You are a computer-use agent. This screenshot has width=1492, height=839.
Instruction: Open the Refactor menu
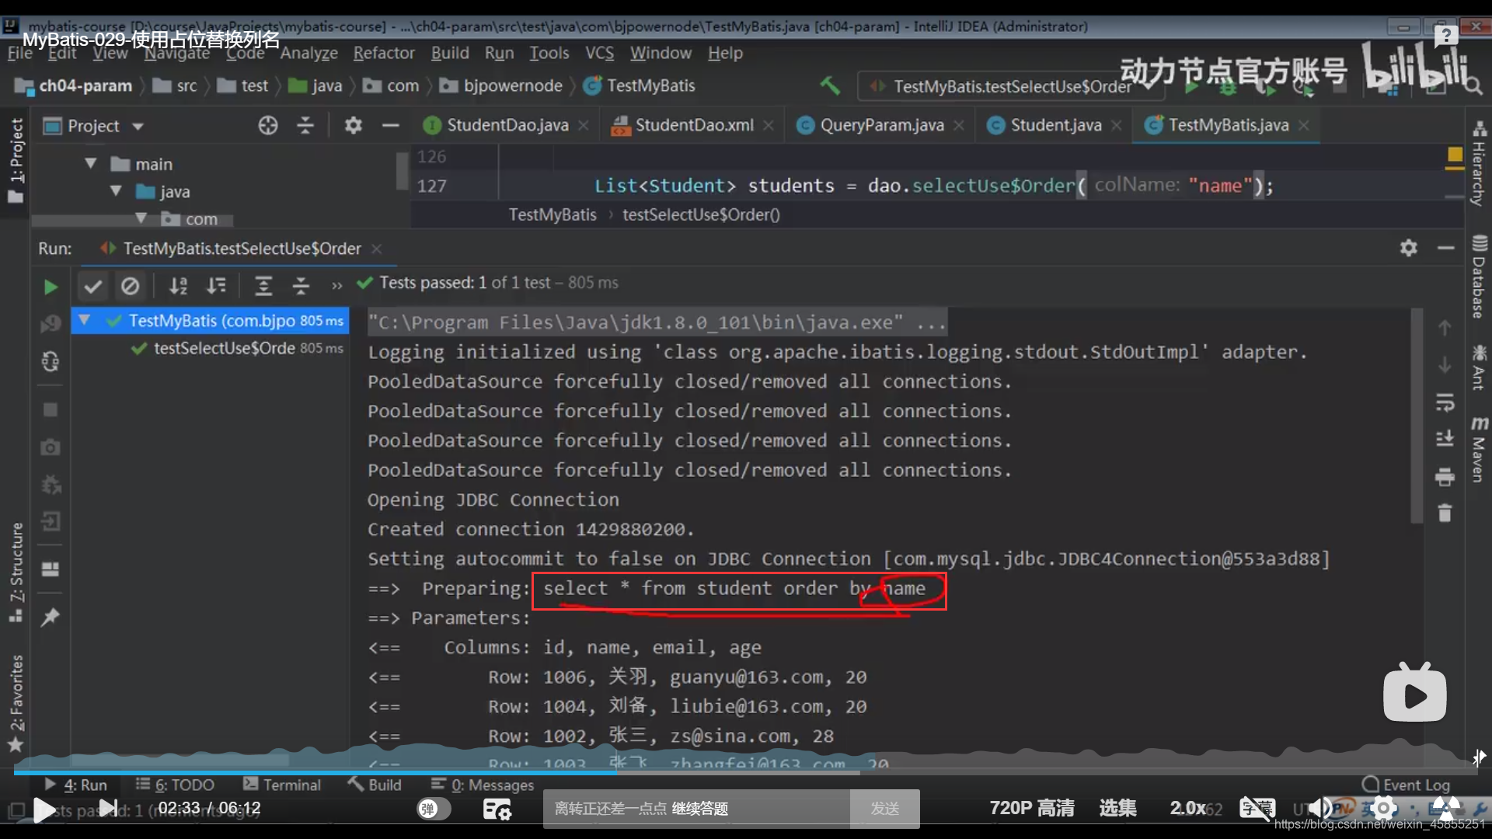[x=384, y=53]
